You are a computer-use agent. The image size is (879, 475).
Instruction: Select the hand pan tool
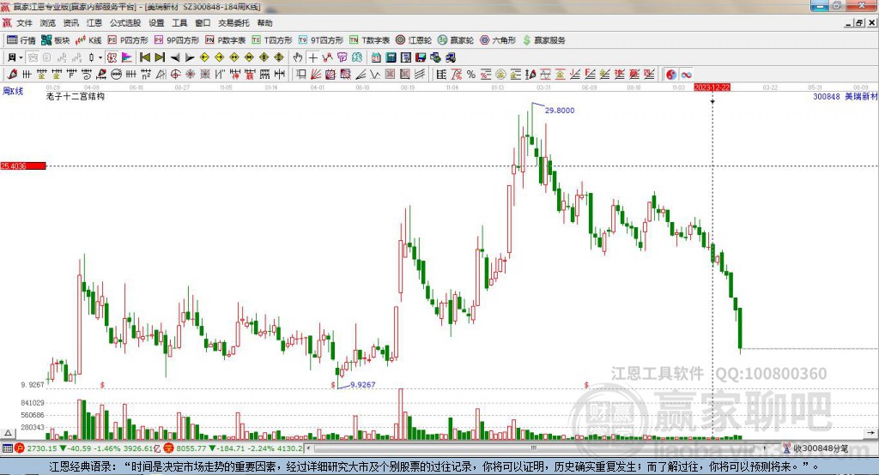pos(298,57)
